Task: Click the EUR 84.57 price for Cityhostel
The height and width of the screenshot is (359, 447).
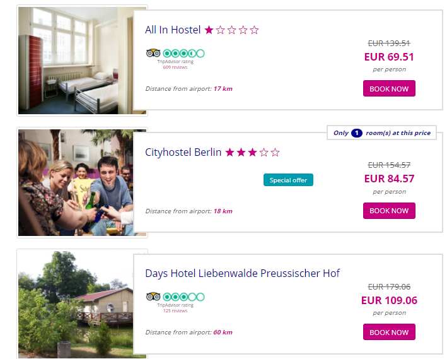Action: (x=389, y=179)
